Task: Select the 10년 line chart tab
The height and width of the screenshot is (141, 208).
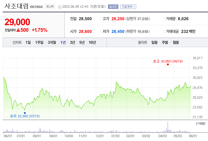Action: [92, 42]
